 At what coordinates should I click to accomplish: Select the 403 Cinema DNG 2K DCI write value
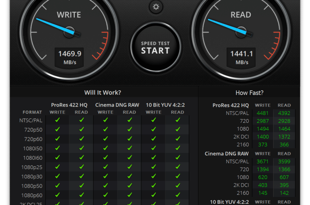pyautogui.click(x=263, y=185)
